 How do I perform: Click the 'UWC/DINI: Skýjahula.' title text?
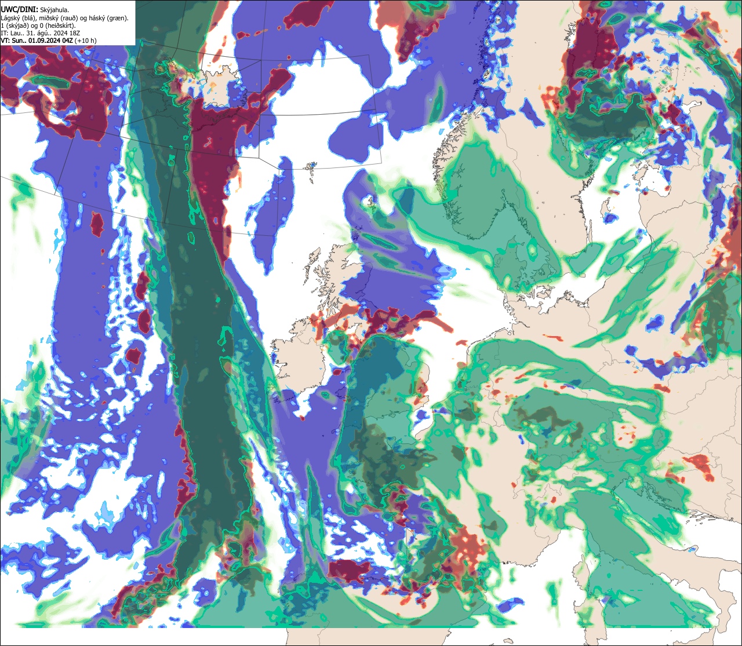pos(35,9)
